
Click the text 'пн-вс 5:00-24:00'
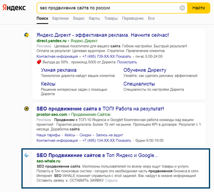pos(149,57)
